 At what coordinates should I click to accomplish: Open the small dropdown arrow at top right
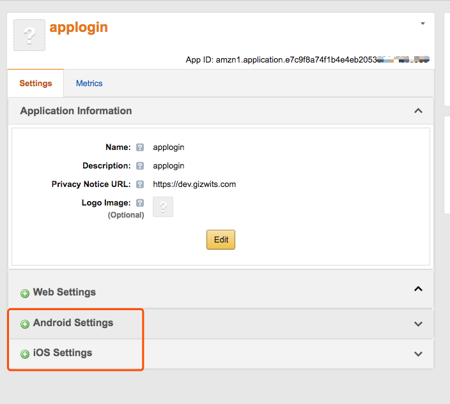point(423,24)
